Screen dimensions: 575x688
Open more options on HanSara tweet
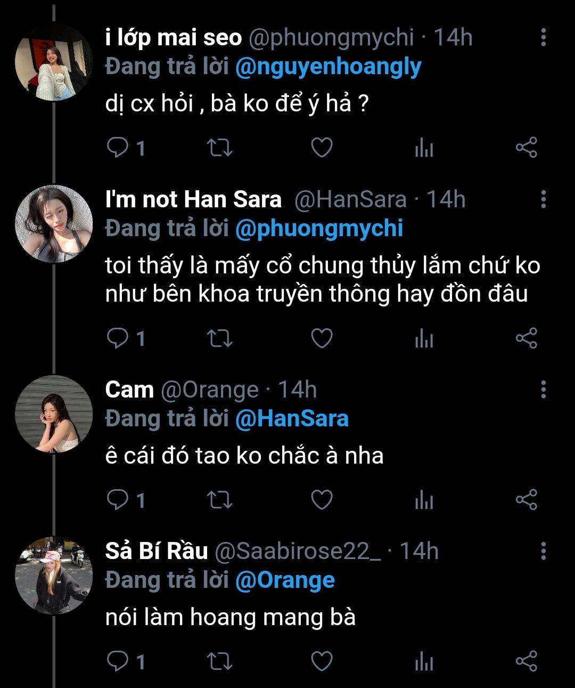tap(543, 199)
